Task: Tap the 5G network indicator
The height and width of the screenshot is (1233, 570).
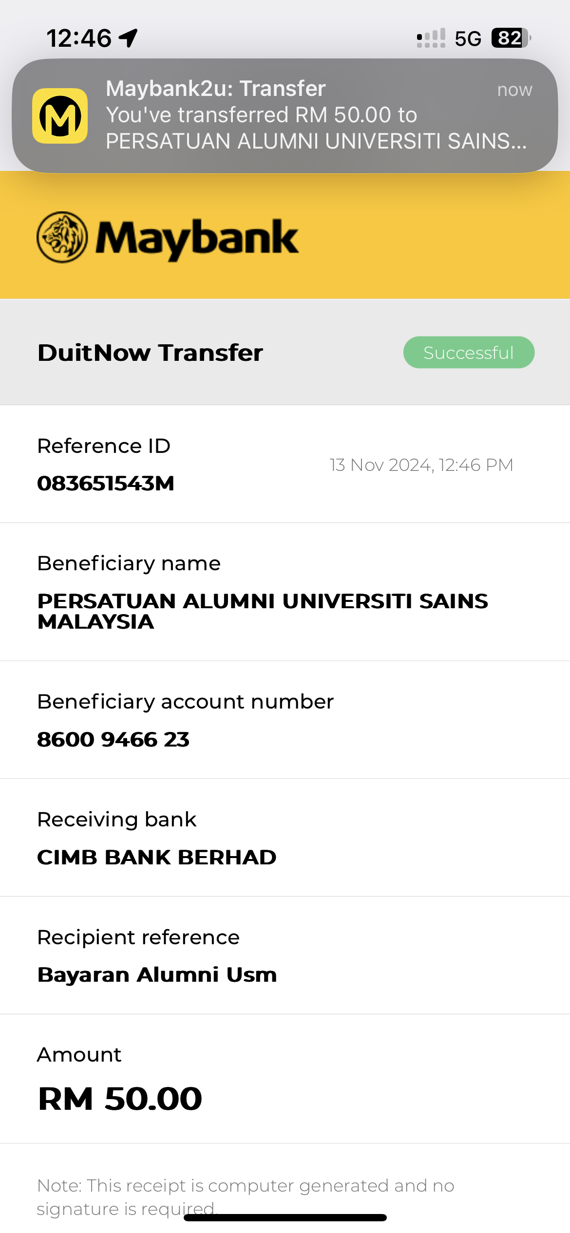Action: pos(468,38)
